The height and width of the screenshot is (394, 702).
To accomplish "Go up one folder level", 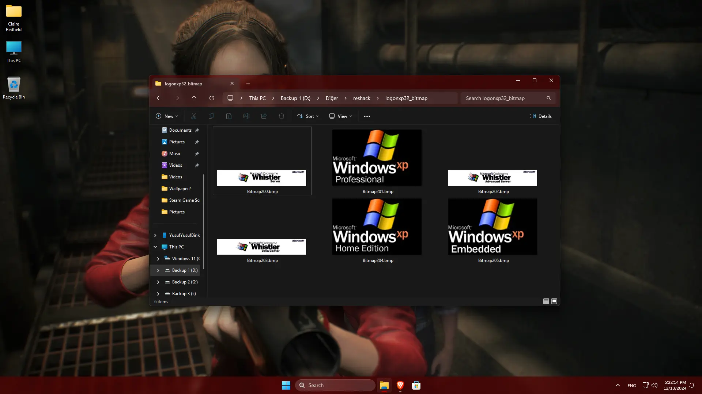I will 194,98.
